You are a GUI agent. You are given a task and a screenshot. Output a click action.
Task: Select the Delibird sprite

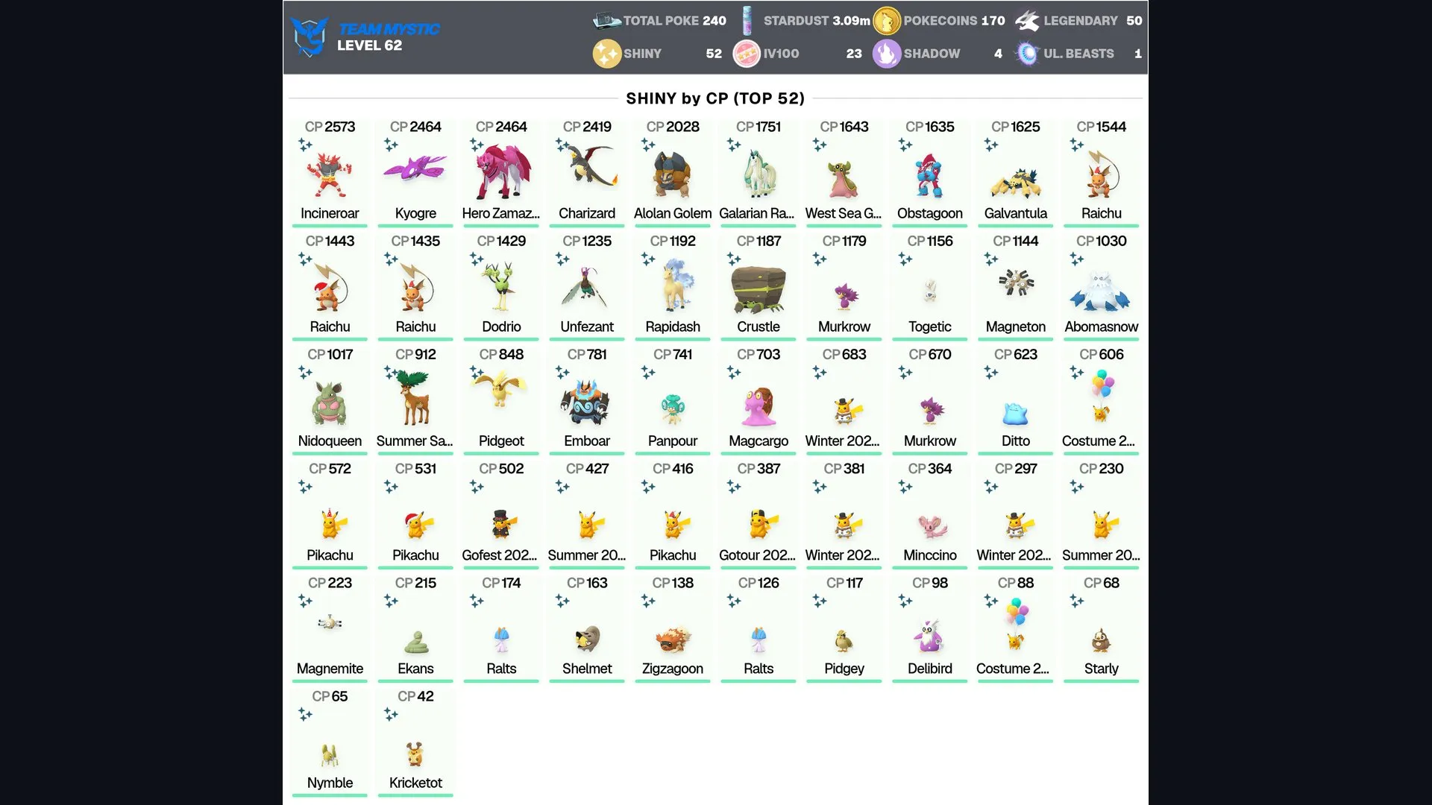pos(929,636)
